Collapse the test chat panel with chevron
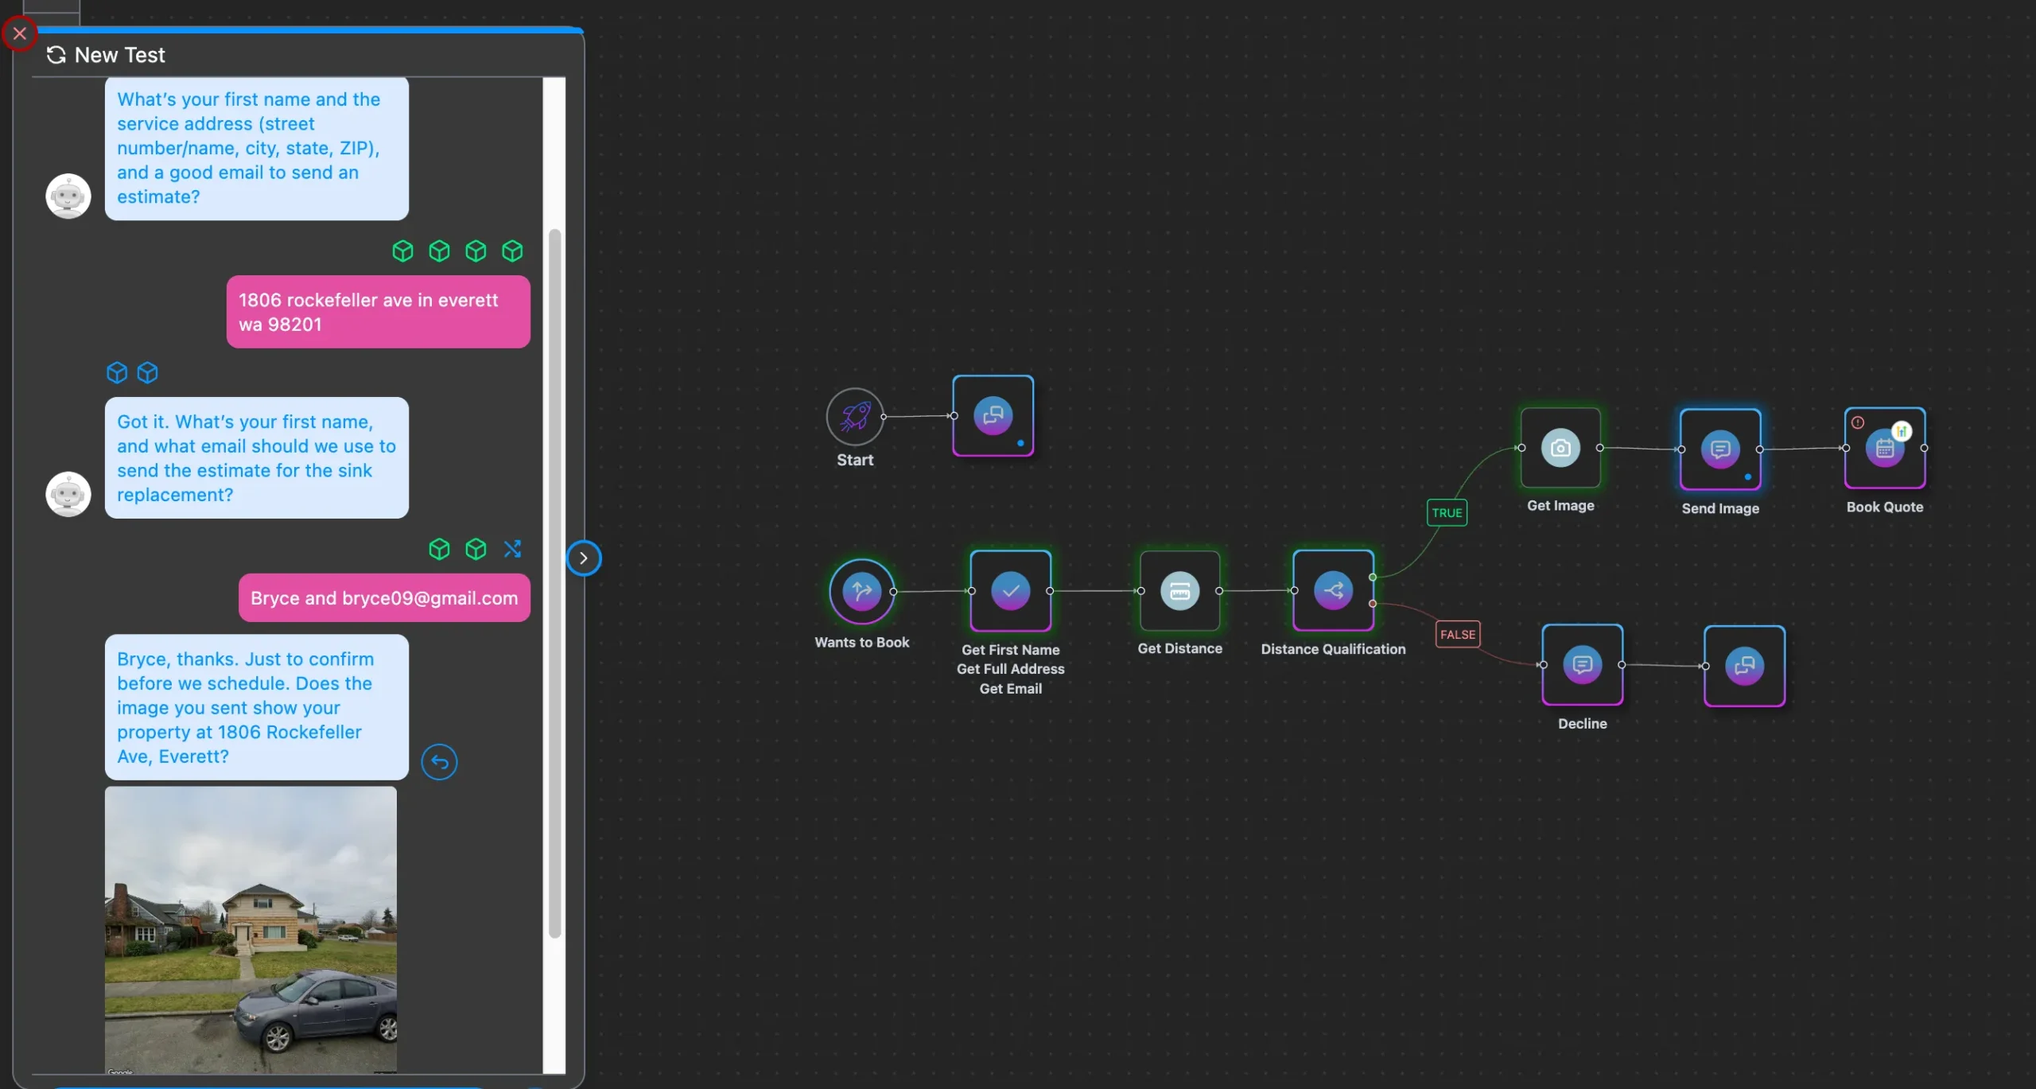 click(x=584, y=558)
